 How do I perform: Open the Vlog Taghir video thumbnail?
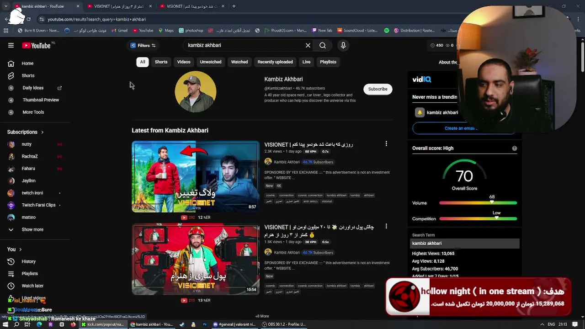point(196,176)
